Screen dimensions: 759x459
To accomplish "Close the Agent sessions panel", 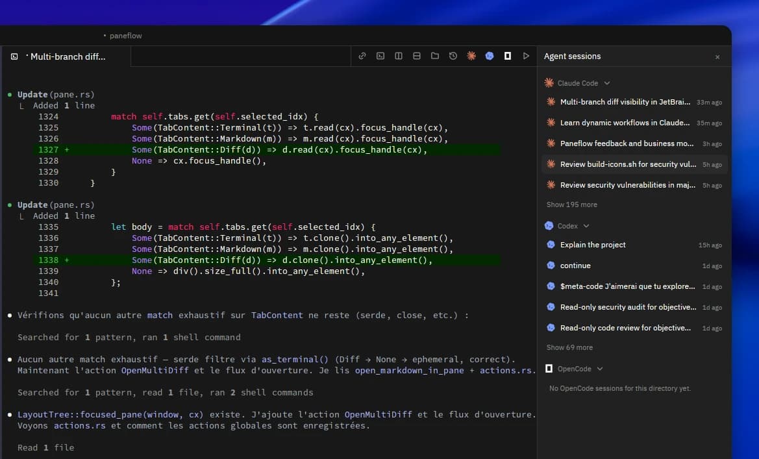I will 717,57.
